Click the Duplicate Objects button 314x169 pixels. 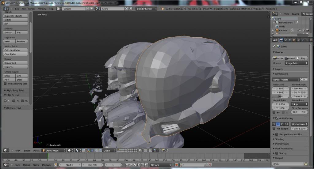15,16
